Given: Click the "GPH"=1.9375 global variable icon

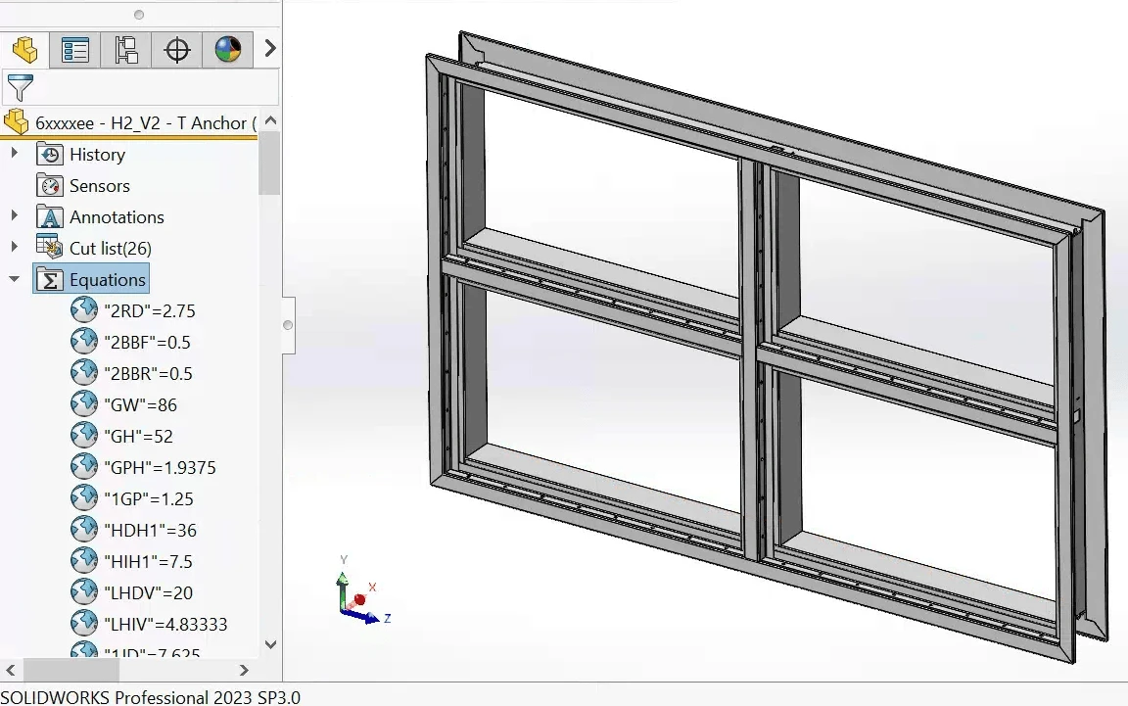Looking at the screenshot, I should pyautogui.click(x=84, y=467).
